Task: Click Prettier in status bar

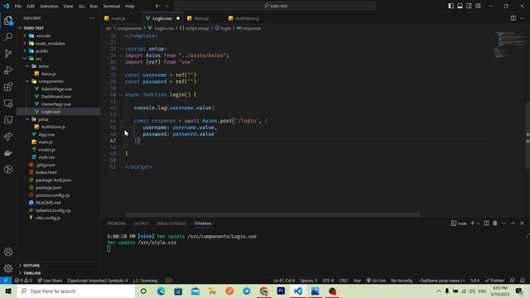Action: click(x=494, y=281)
